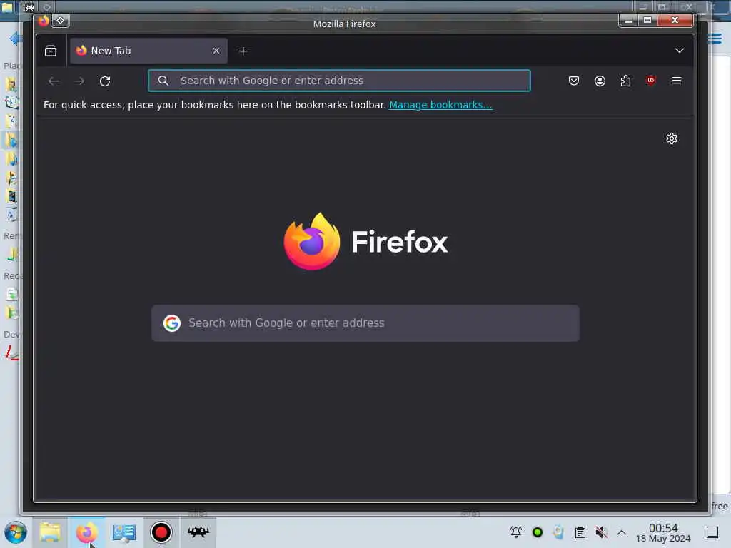Viewport: 731px width, 548px height.
Task: Open a new tab with plus button
Action: tap(243, 51)
